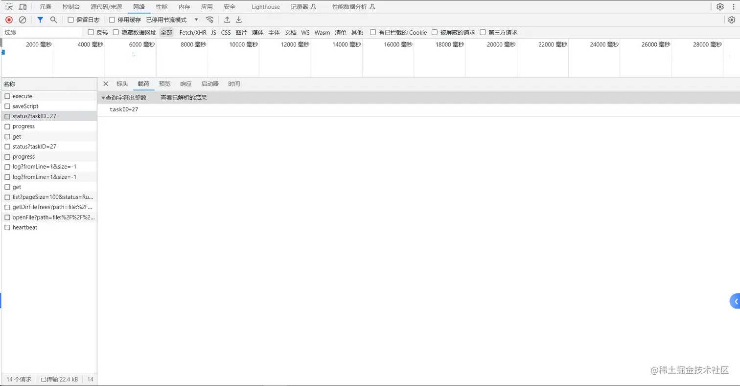Screen dimensions: 740x386
Task: Clear the network log icon
Action: (x=23, y=20)
